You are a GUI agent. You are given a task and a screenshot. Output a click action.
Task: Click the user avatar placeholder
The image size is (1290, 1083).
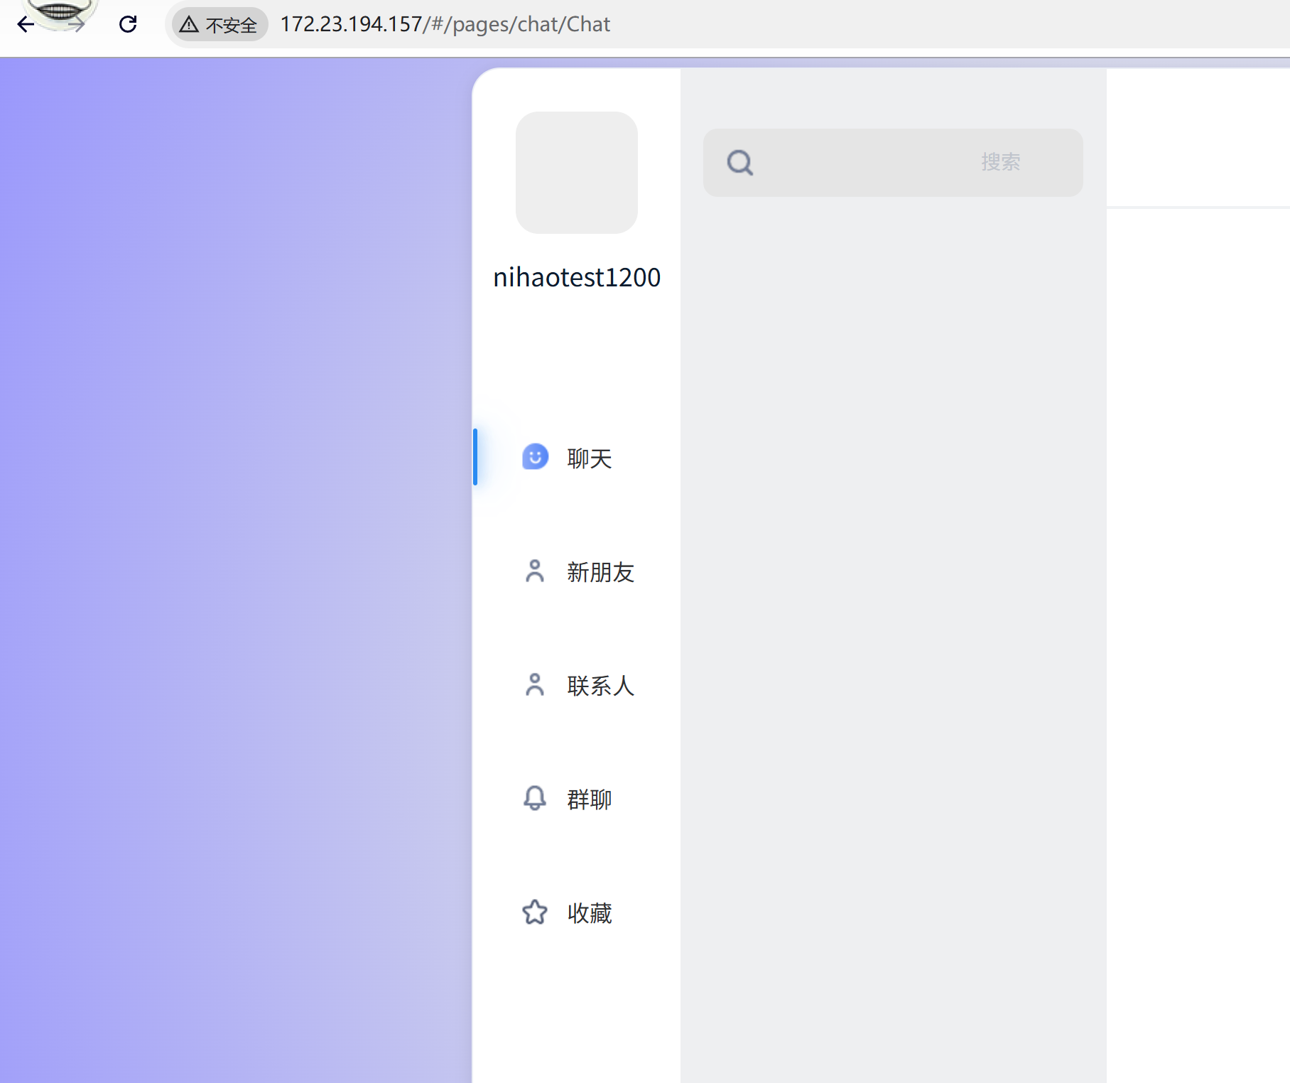click(577, 172)
